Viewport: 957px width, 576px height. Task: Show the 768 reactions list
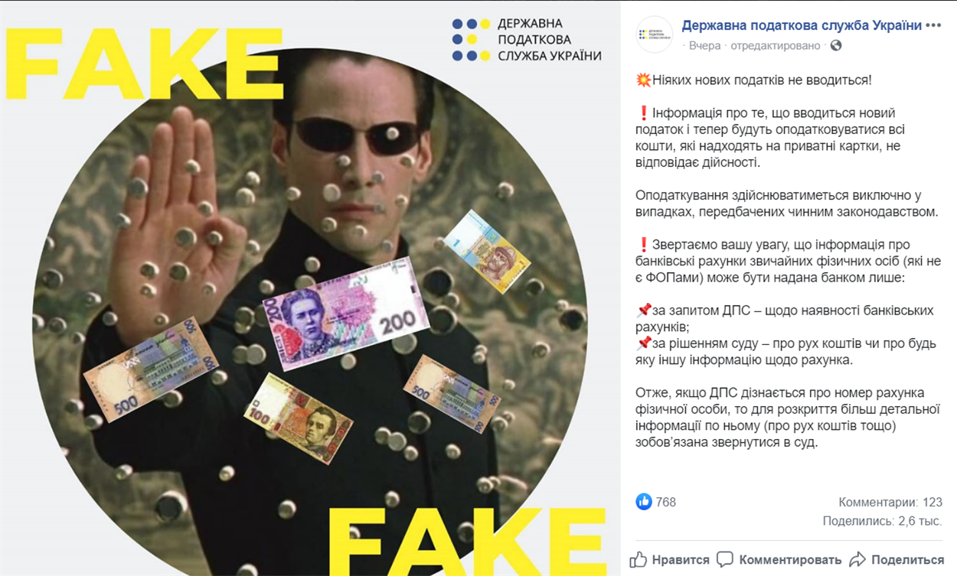point(666,502)
